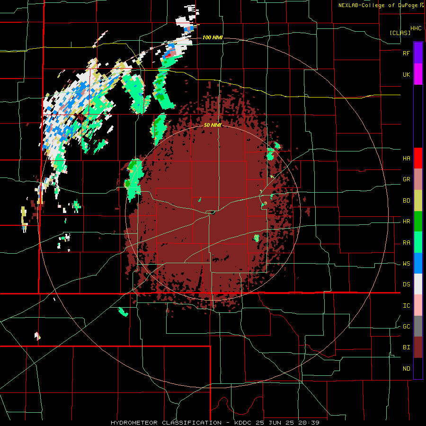The width and height of the screenshot is (426, 426).
Task: Click the "RA" legend label
Action: [406, 243]
